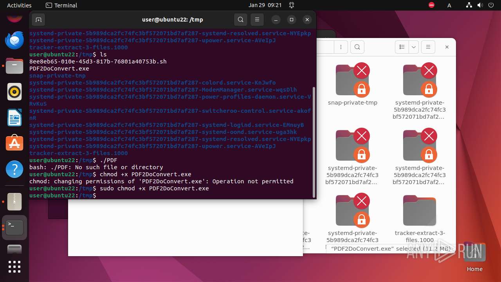Screen dimensions: 501x282
Task: Minimize the terminal window
Action: click(x=276, y=20)
